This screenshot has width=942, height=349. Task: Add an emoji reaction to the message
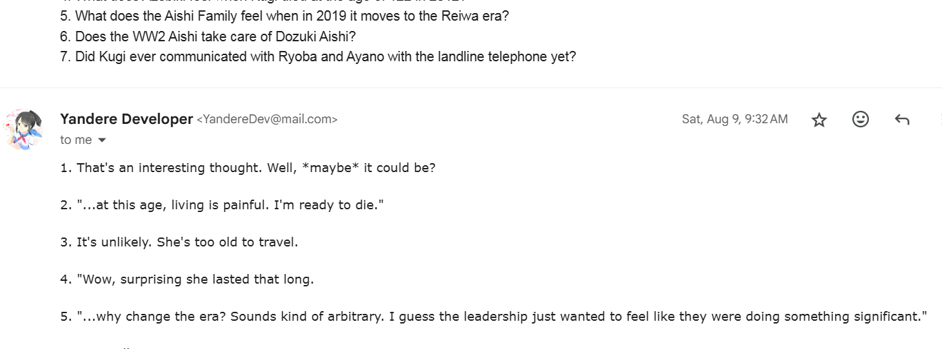[860, 120]
